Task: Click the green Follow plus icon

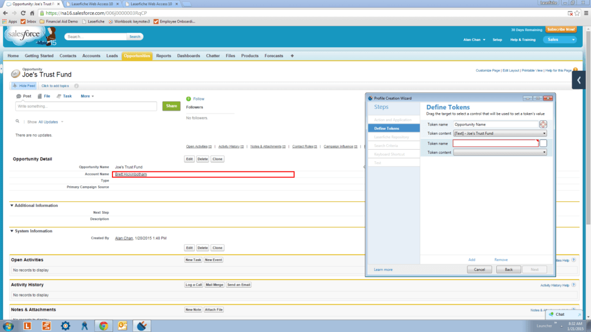Action: point(189,99)
